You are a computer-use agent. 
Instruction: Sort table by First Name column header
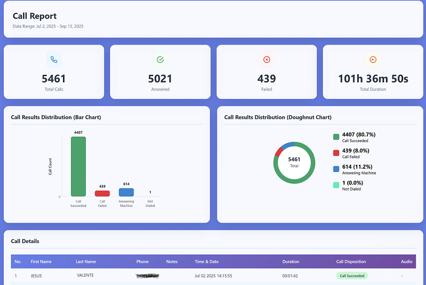coord(41,262)
